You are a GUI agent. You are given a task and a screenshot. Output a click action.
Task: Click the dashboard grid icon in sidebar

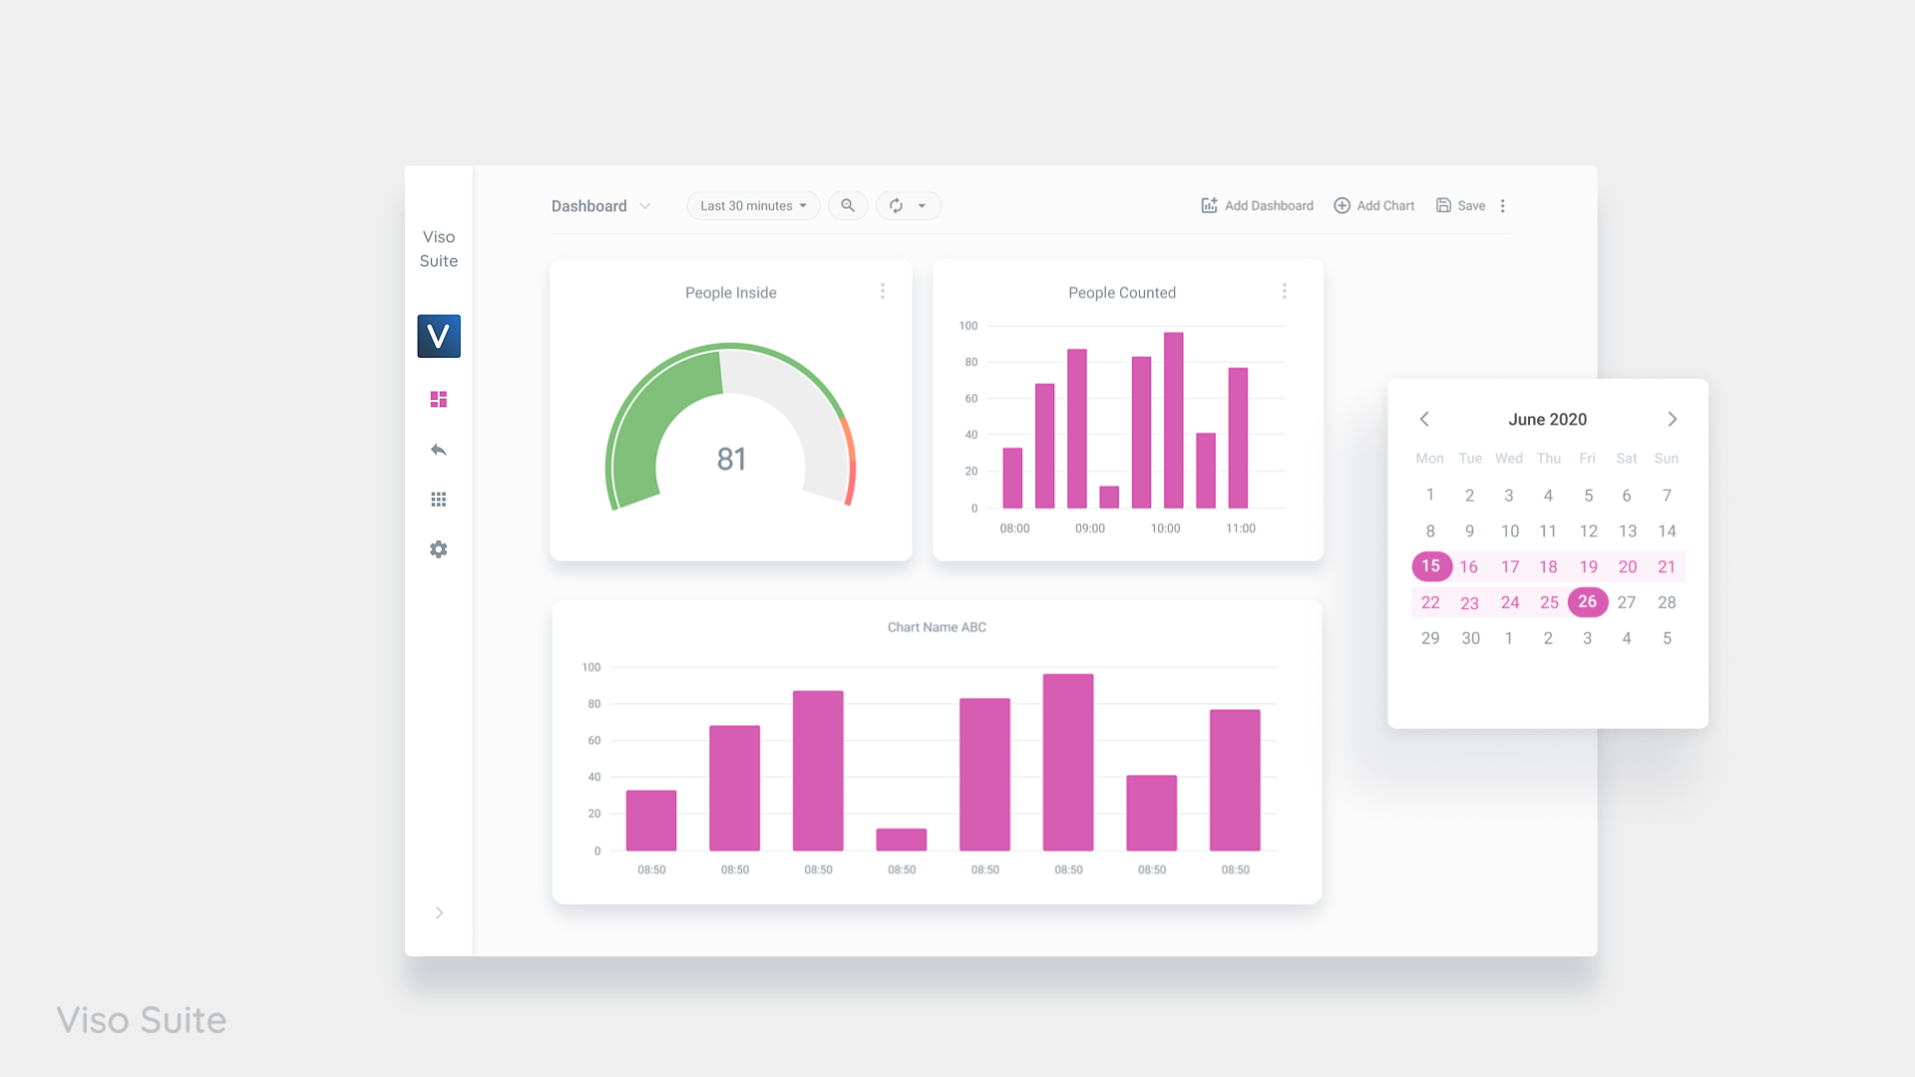(x=437, y=399)
